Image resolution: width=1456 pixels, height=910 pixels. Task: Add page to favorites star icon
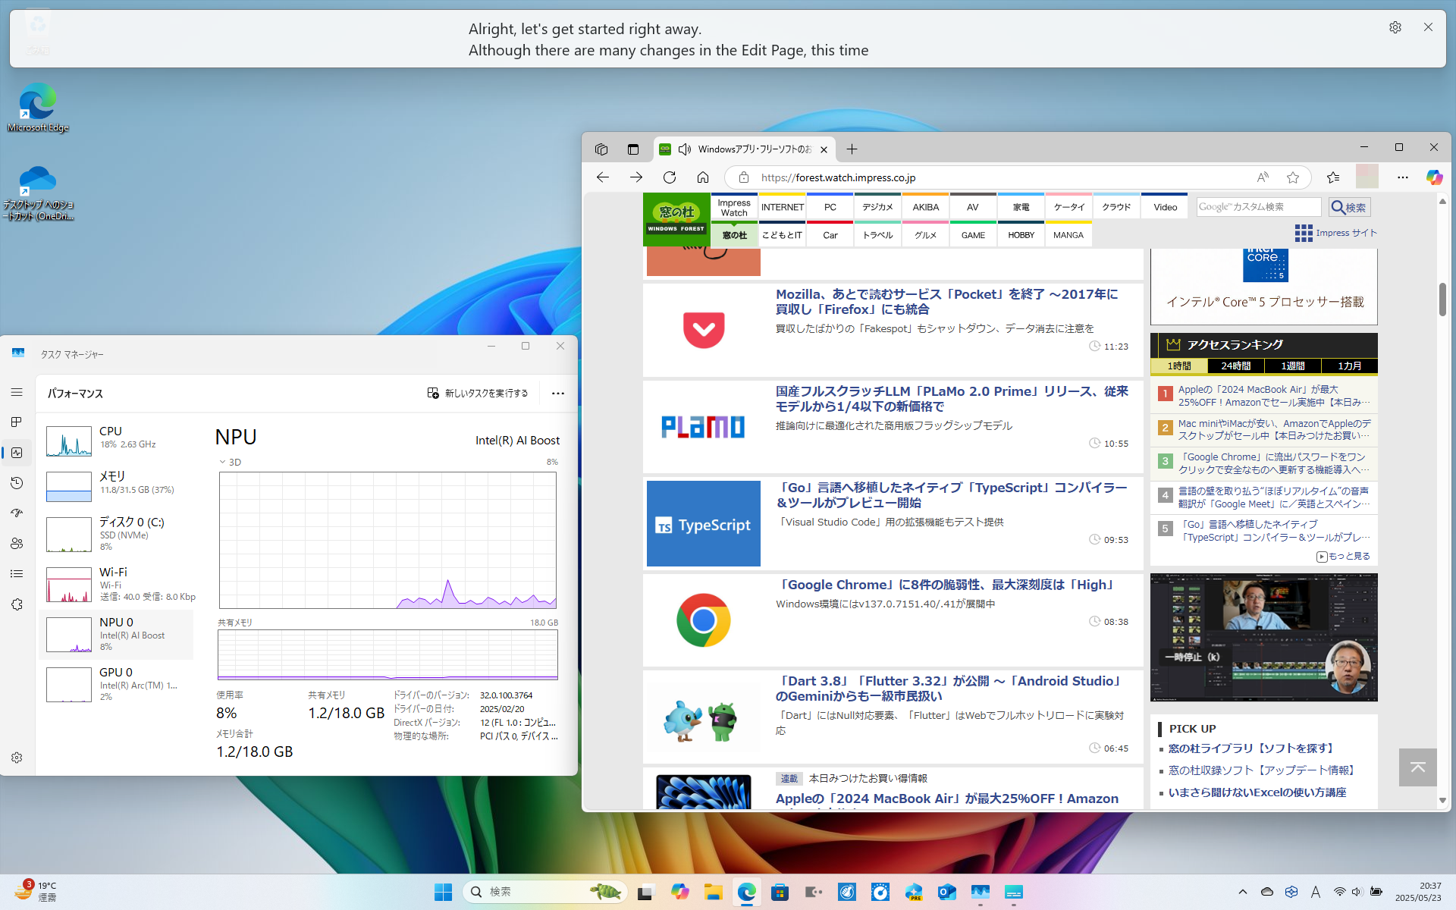[x=1293, y=177]
